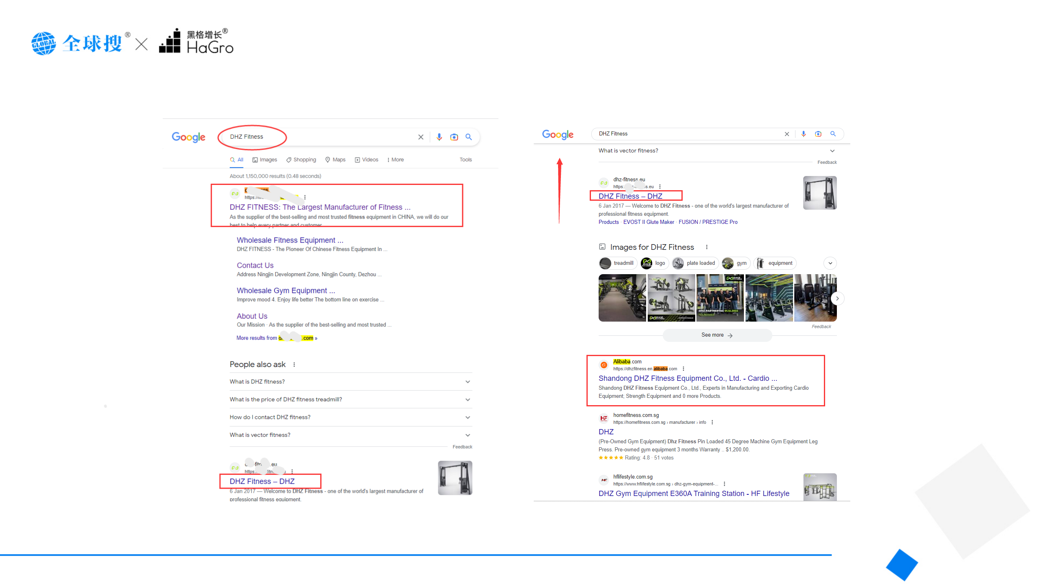
Task: Switch to the Videos tab
Action: pos(366,160)
